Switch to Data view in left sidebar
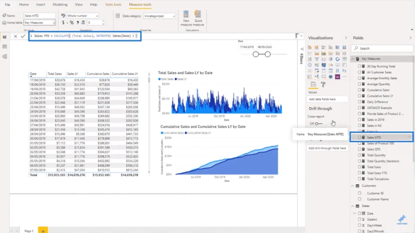415x233 pixels. (x=5, y=47)
